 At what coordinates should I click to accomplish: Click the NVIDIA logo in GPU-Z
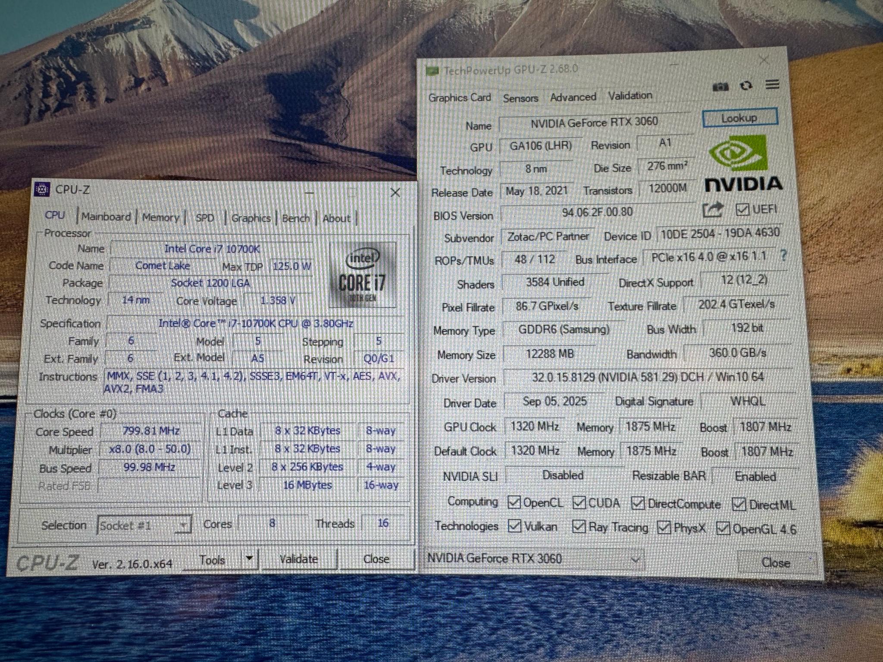pos(744,164)
